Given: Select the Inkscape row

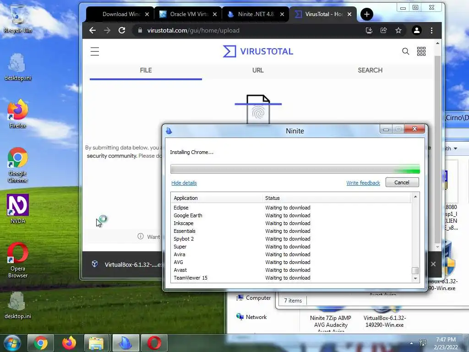Looking at the screenshot, I should click(x=291, y=223).
